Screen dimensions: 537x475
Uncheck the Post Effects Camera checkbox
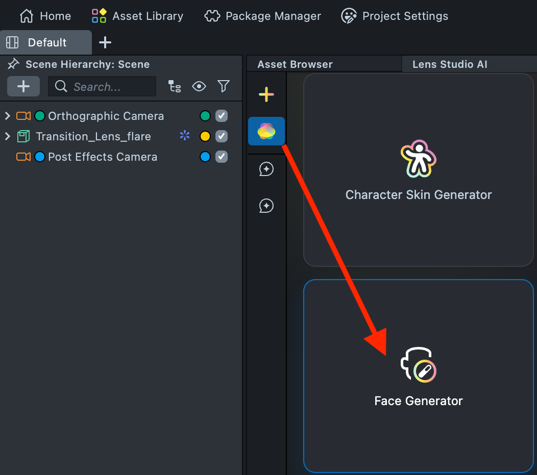(222, 157)
